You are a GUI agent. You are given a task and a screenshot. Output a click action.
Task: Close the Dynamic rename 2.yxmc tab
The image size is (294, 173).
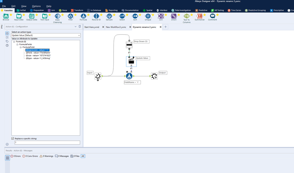click(160, 27)
